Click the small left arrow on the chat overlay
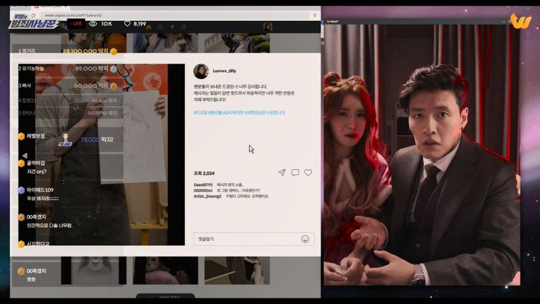The image size is (540, 304). (24, 156)
